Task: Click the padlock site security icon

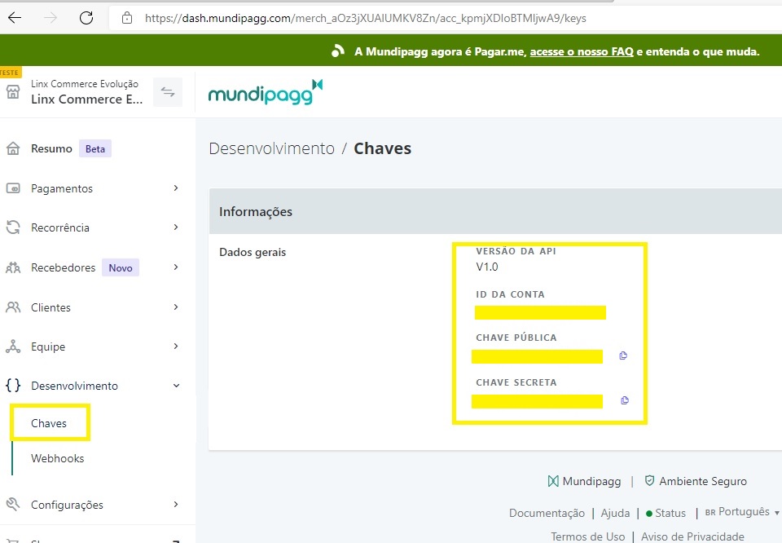Action: [127, 19]
